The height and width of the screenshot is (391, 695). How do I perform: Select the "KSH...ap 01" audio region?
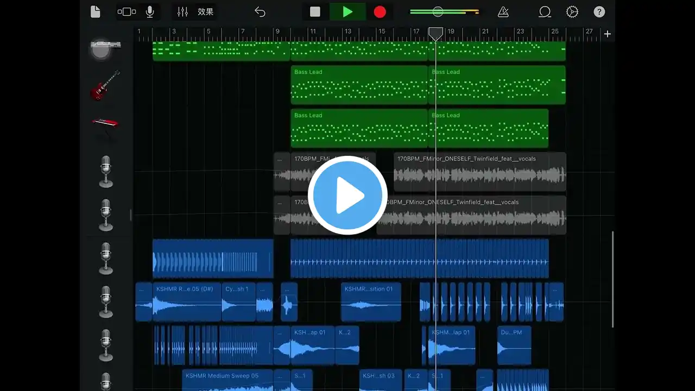(313, 345)
